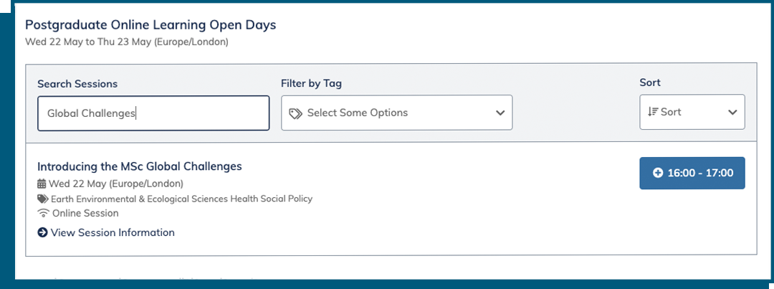Click the plus icon on the time button
The image size is (774, 289).
coord(658,173)
